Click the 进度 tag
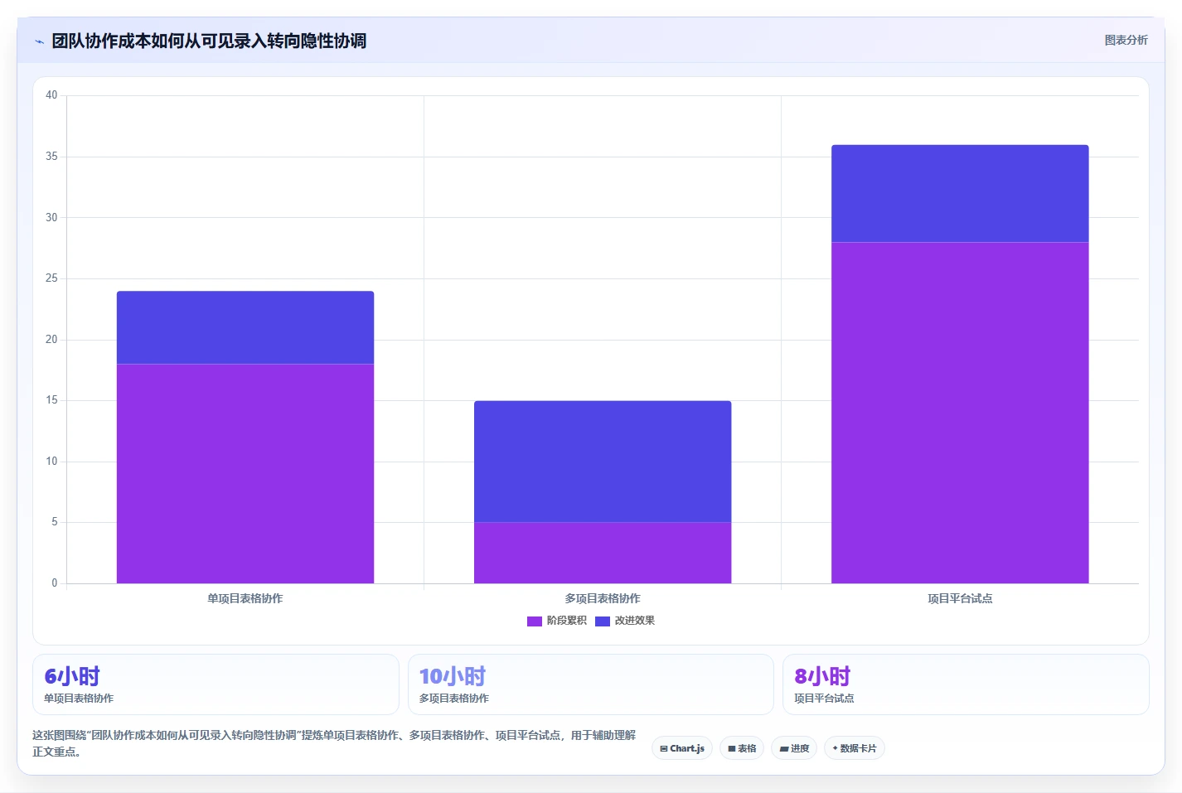This screenshot has width=1182, height=793. 794,748
